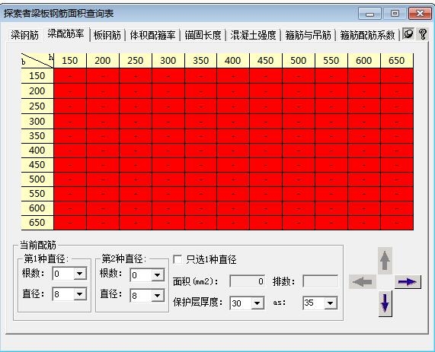
Task: Open the as value dropdown
Action: (331, 303)
